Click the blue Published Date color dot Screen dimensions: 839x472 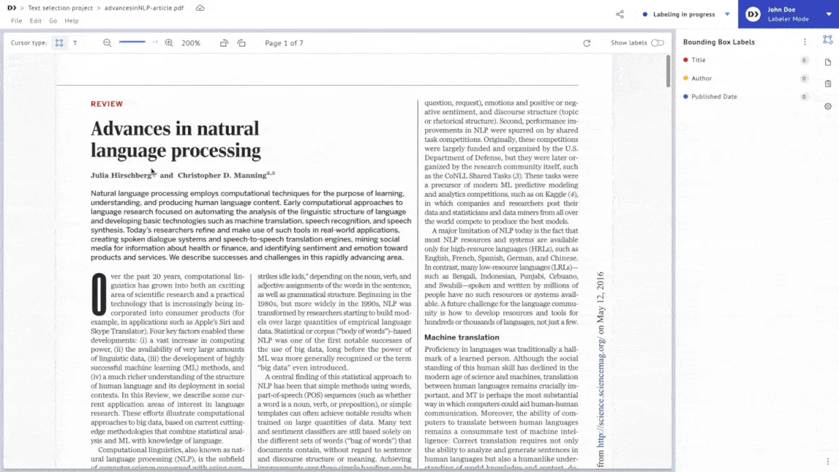tap(686, 96)
